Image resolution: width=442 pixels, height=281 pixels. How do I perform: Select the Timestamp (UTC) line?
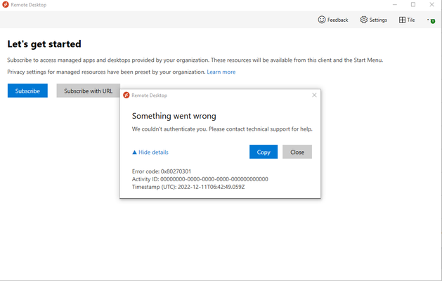point(188,187)
